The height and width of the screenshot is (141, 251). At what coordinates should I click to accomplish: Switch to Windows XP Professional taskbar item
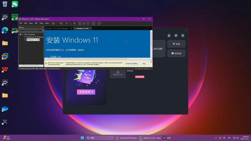point(126,138)
